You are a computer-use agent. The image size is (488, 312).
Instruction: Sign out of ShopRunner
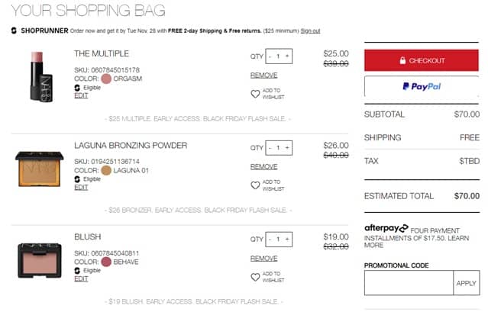(310, 31)
